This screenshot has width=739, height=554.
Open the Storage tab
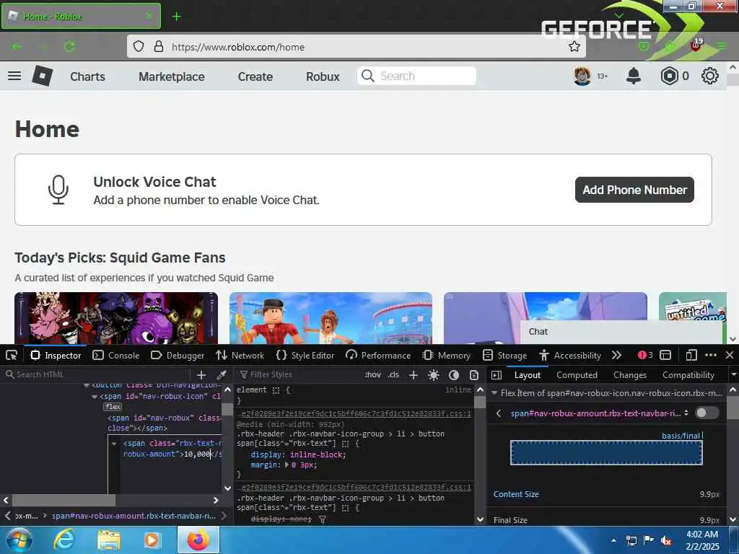tap(504, 355)
